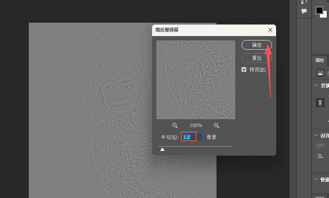The width and height of the screenshot is (329, 198).
Task: Collapse the 对齐 align section
Action: pyautogui.click(x=316, y=135)
